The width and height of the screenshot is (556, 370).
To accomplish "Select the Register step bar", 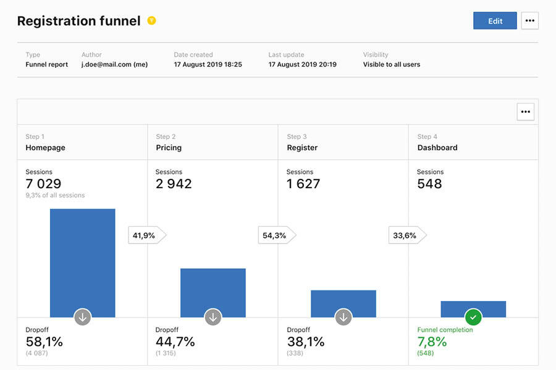I will pyautogui.click(x=343, y=304).
